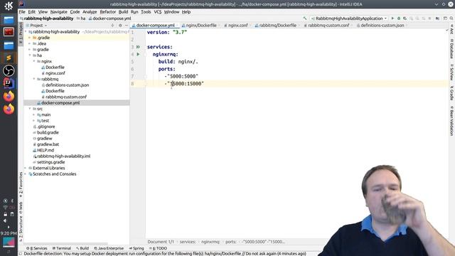This screenshot has width=455, height=256.
Task: Click Project panel locate-file target icon
Action: 112,26
